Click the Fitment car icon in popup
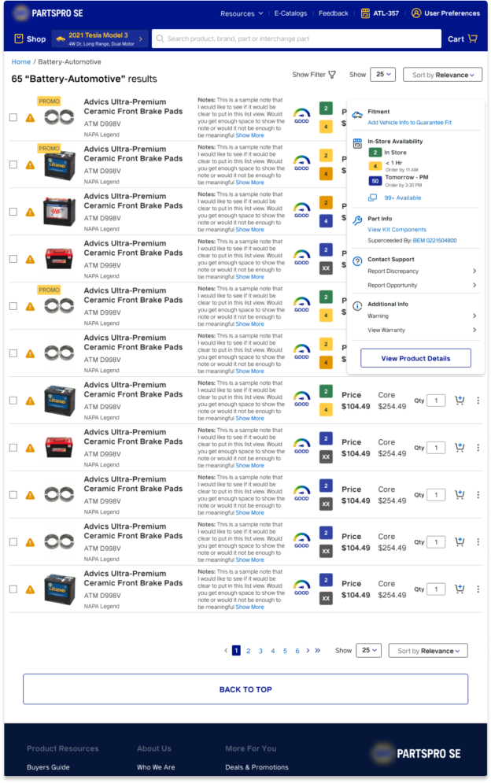This screenshot has width=491, height=783. 357,115
